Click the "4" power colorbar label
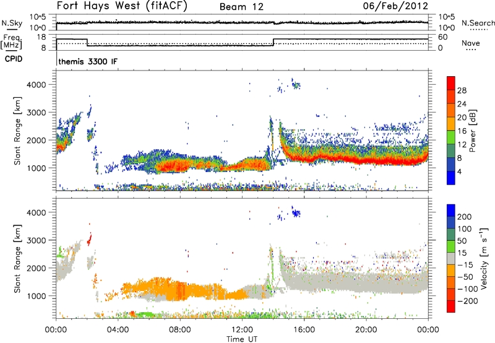 point(460,172)
